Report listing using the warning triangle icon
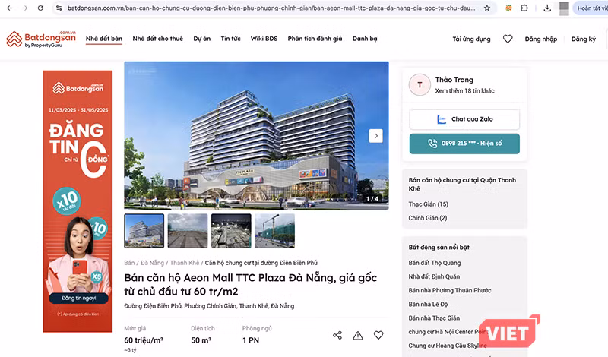Viewport: 608px width, 357px height. click(358, 335)
